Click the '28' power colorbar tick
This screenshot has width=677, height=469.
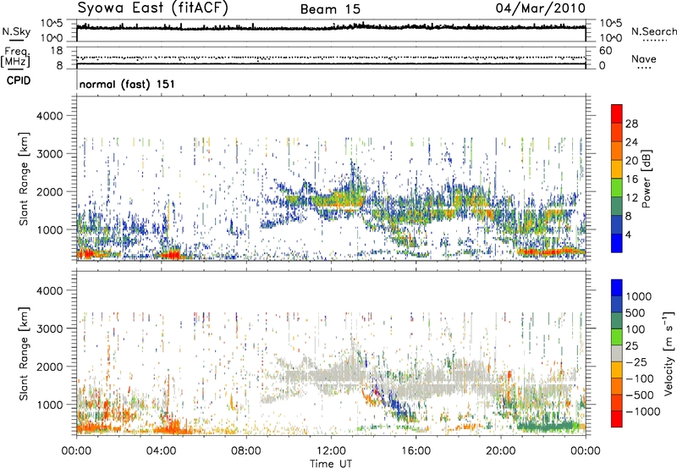click(631, 124)
